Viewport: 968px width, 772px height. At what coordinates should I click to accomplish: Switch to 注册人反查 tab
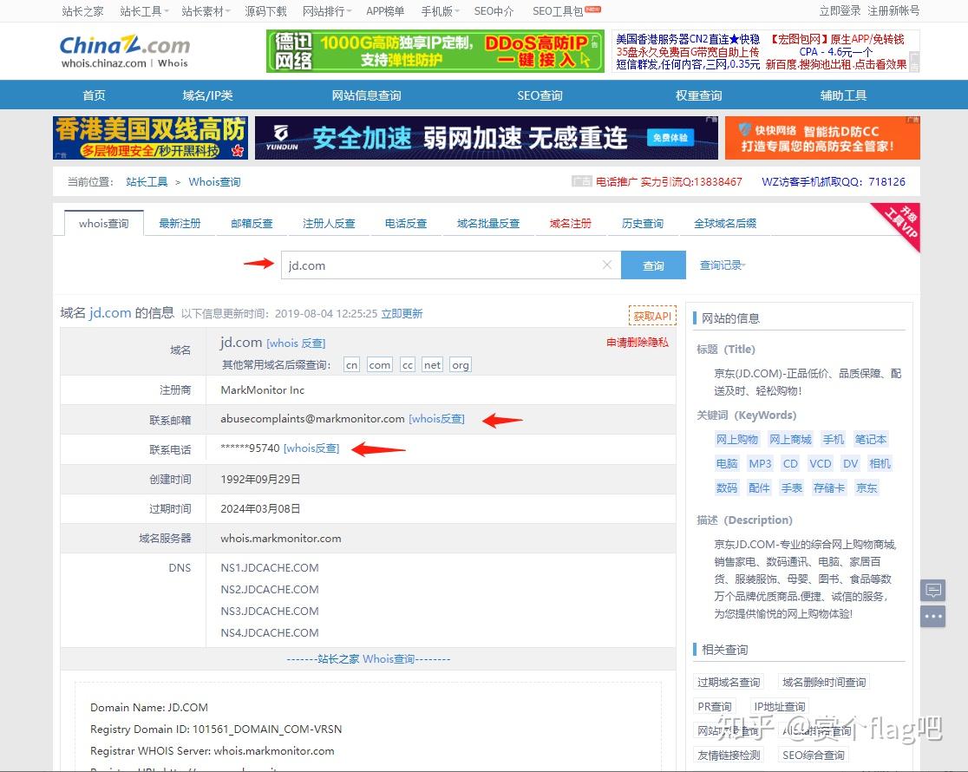coord(329,223)
